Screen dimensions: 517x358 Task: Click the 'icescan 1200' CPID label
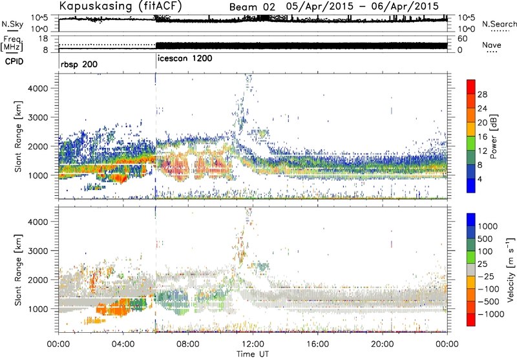pos(185,59)
